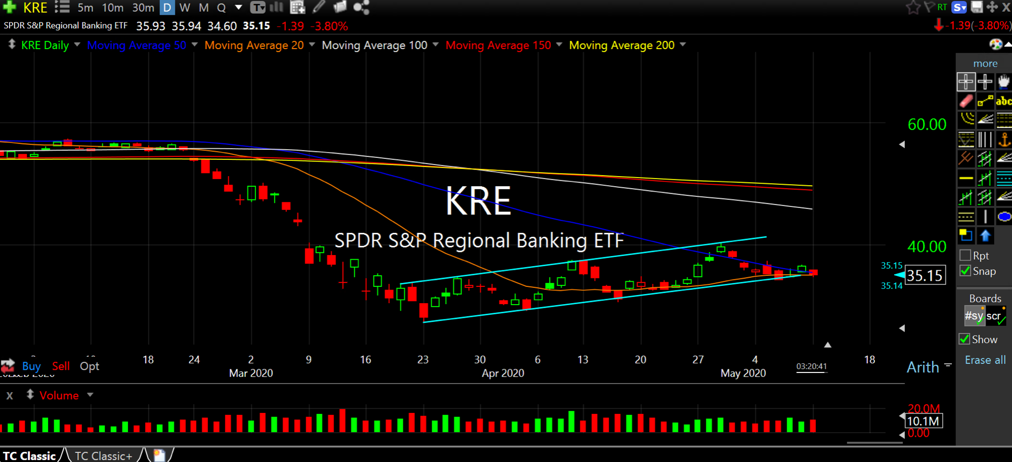Uncheck the Snap checkbox
Screen dimensions: 1012x462
coord(965,271)
